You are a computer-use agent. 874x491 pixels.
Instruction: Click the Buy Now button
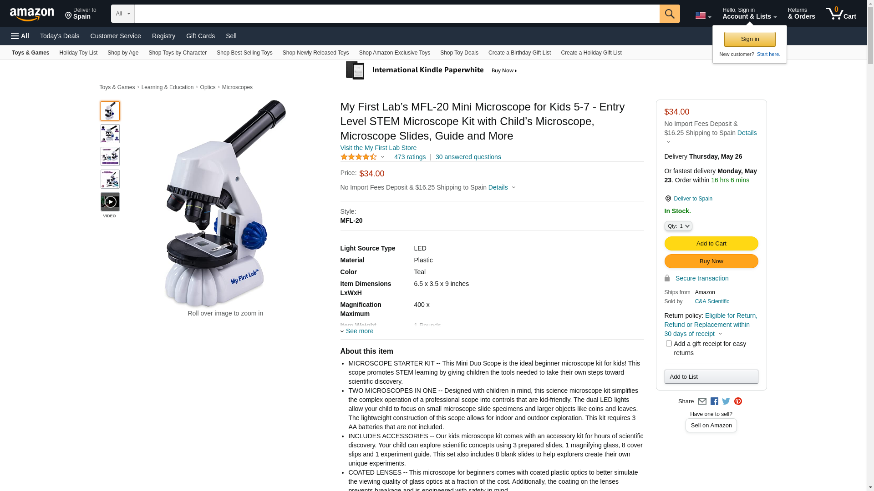[x=711, y=261]
